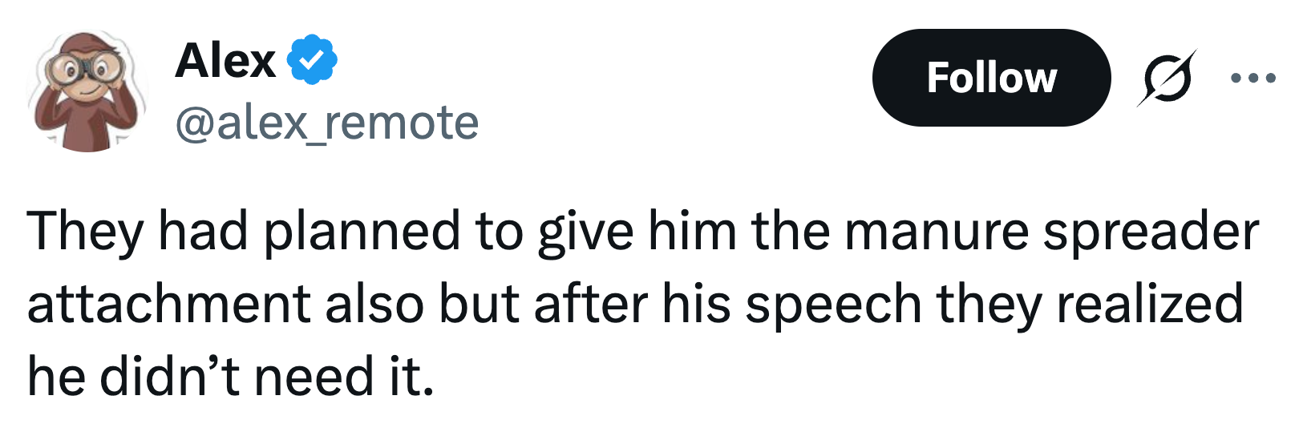1299x436 pixels.
Task: Click the word "manure" in the tweet
Action: 936,232
